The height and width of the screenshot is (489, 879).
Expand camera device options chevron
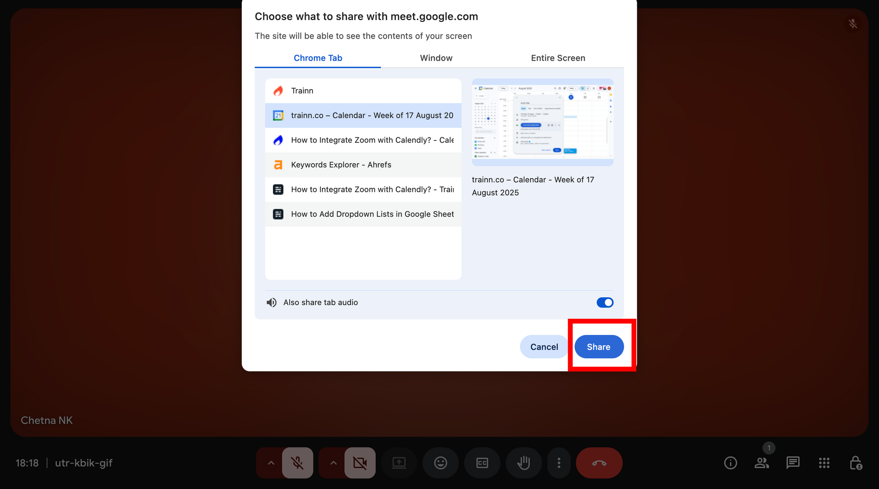(333, 463)
